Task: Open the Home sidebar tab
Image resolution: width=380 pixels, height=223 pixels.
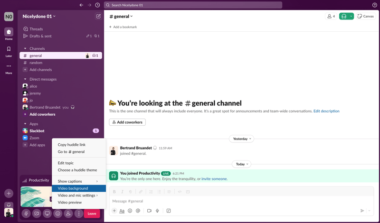Action: pyautogui.click(x=9, y=34)
